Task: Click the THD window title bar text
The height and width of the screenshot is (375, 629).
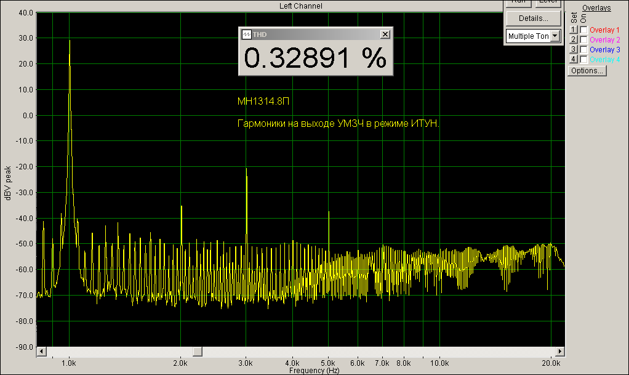Action: [x=260, y=34]
